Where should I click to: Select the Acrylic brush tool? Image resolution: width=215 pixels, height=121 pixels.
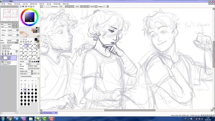click(22, 59)
